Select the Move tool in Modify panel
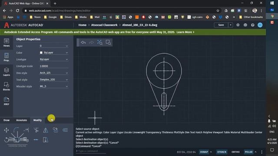278x156 pixels. [7, 130]
